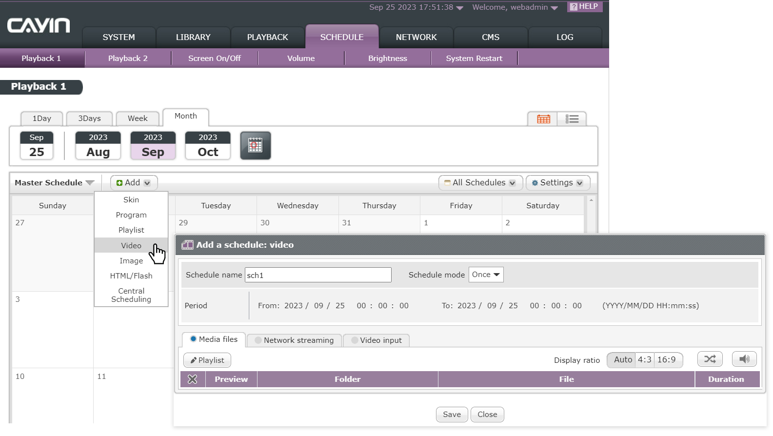Go to 2023 Oct month

coord(208,145)
